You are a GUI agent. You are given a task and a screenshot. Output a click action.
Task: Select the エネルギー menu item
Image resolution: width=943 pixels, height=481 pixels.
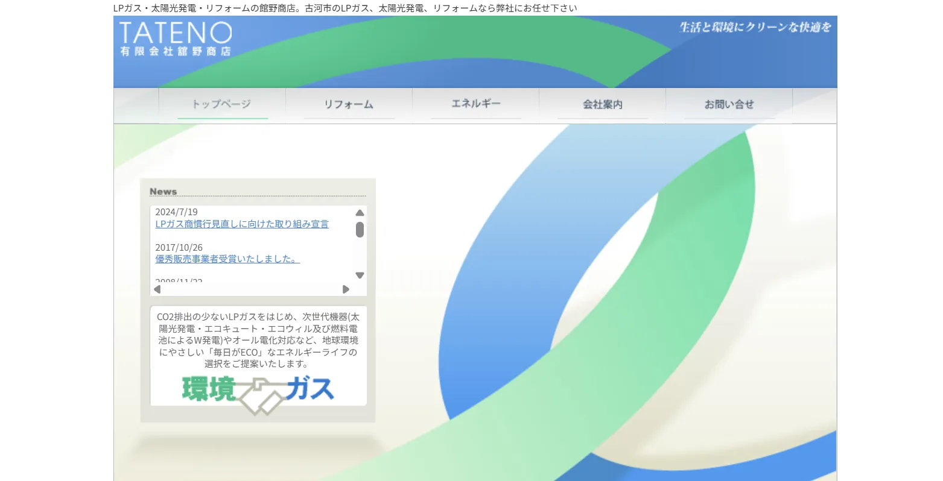(475, 105)
